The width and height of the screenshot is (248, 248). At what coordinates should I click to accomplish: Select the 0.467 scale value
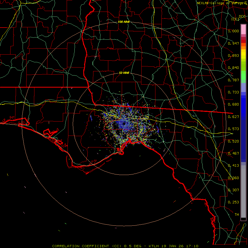pos(233,153)
